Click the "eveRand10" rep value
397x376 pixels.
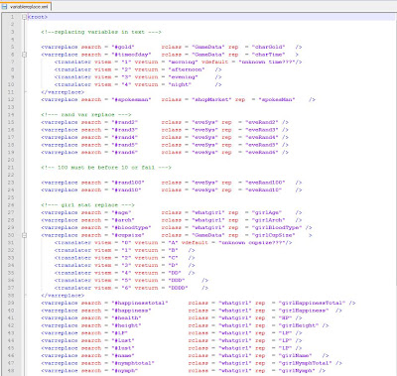click(x=263, y=190)
